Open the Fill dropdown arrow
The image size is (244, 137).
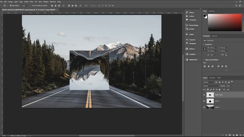231,90
